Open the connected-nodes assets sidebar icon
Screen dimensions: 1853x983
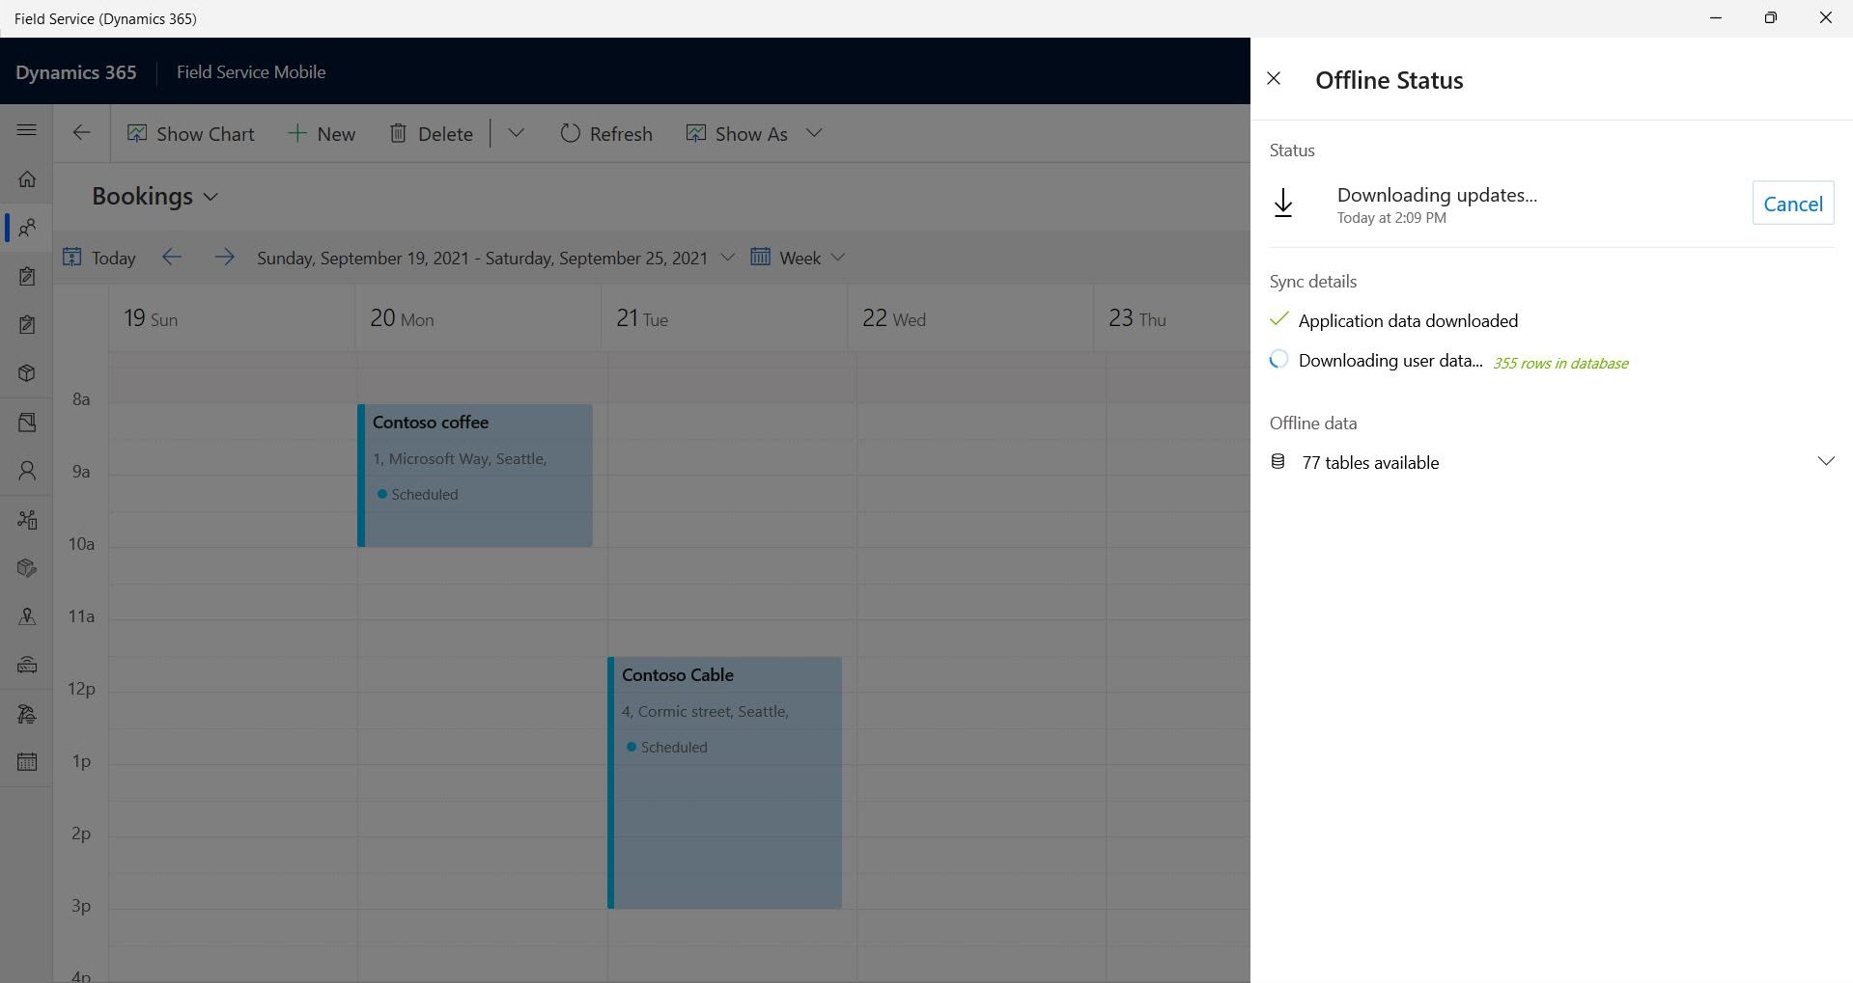click(27, 519)
